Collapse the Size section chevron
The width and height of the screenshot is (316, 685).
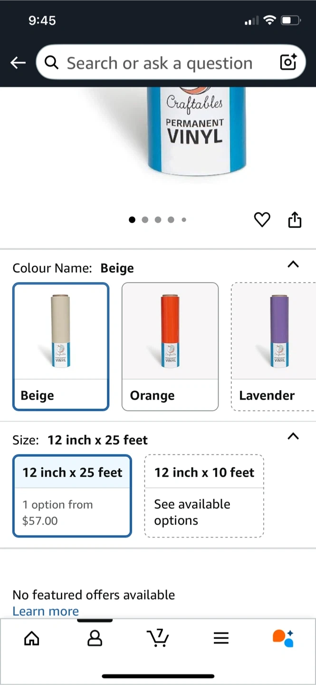pyautogui.click(x=293, y=436)
